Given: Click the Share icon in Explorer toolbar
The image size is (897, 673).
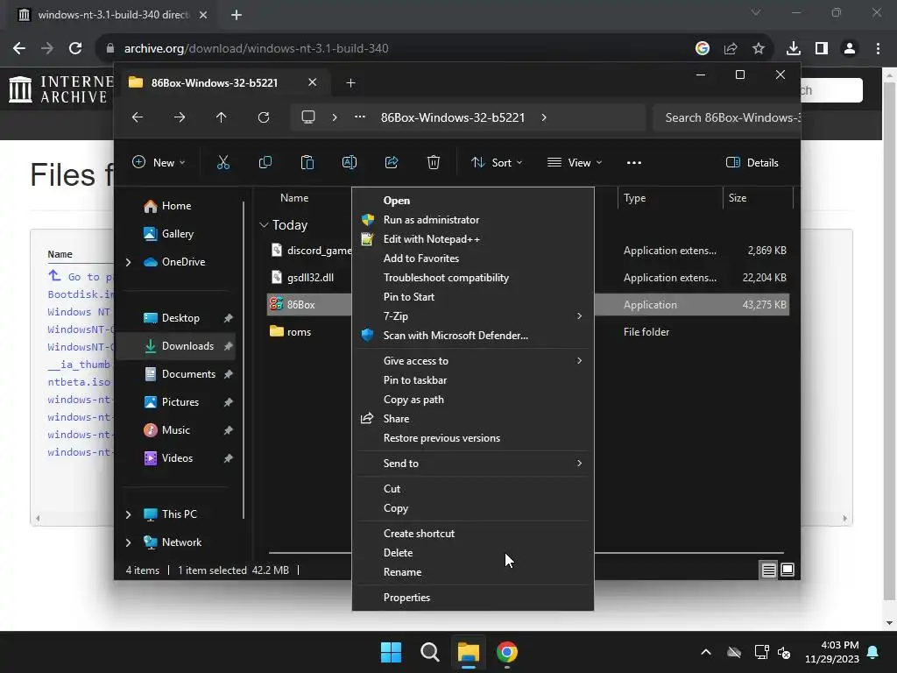Looking at the screenshot, I should click(x=392, y=162).
